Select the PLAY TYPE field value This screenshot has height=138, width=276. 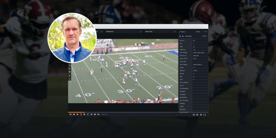[x=200, y=59]
